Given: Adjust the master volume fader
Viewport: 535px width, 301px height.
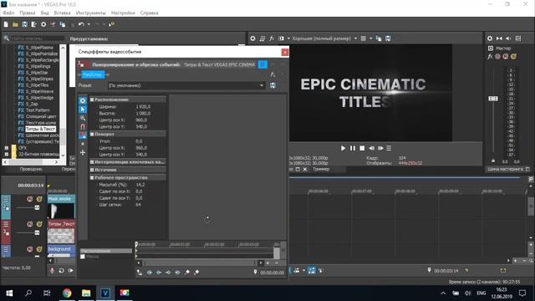Looking at the screenshot, I should [493, 99].
